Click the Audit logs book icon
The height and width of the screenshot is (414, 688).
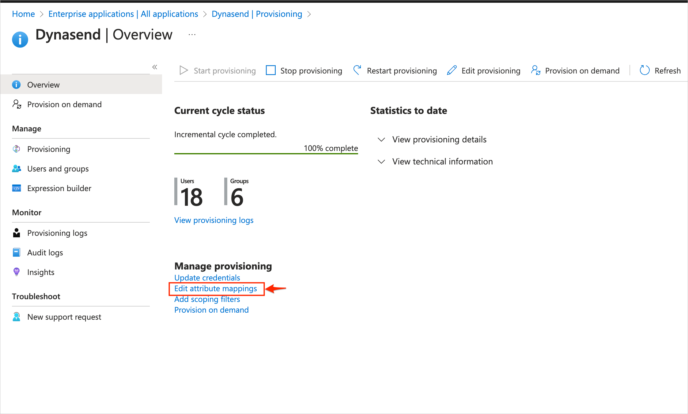click(17, 253)
